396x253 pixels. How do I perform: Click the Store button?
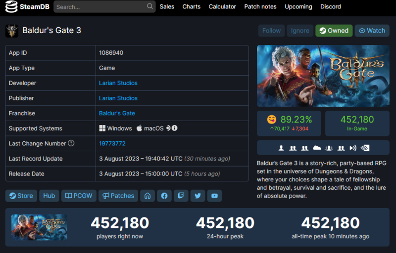coord(21,196)
